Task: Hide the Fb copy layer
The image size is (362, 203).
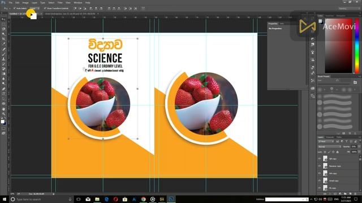Action: (320, 188)
